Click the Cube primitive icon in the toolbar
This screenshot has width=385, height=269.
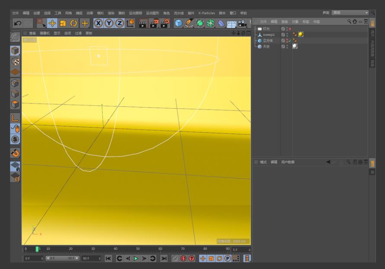tap(178, 23)
